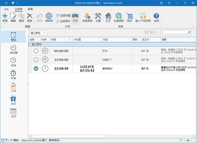Screen dimensions: 197x143
Task: Collapse the ribbon with up chevron
Action: coord(194,26)
